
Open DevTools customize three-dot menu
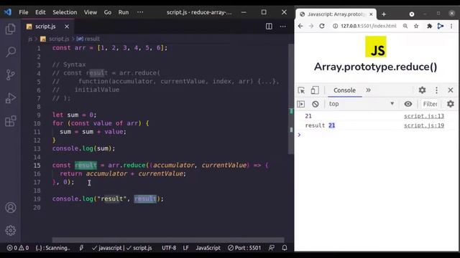(436, 90)
